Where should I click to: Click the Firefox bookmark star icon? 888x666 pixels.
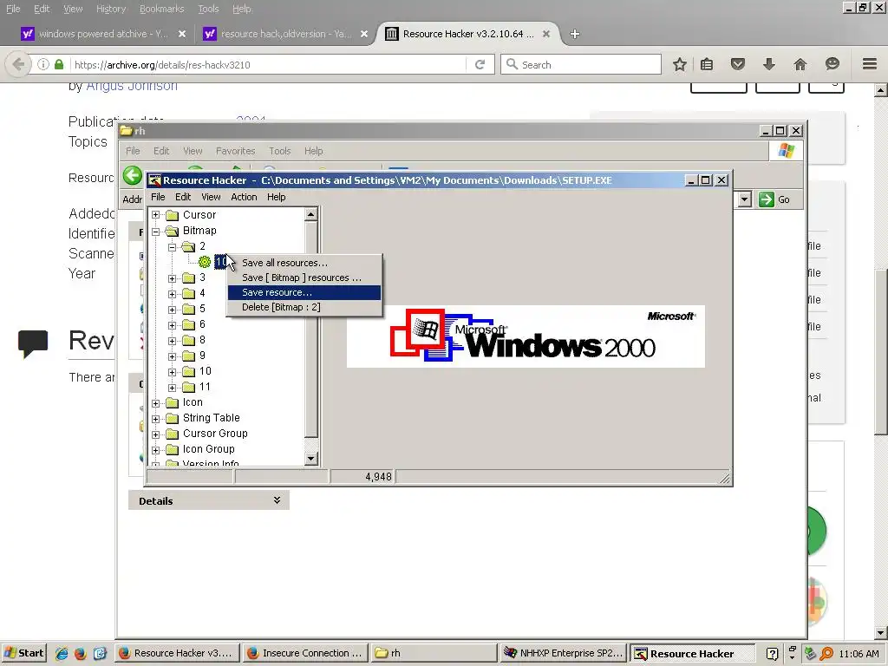coord(680,64)
